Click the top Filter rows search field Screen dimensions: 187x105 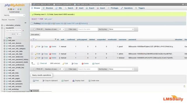point(88,29)
